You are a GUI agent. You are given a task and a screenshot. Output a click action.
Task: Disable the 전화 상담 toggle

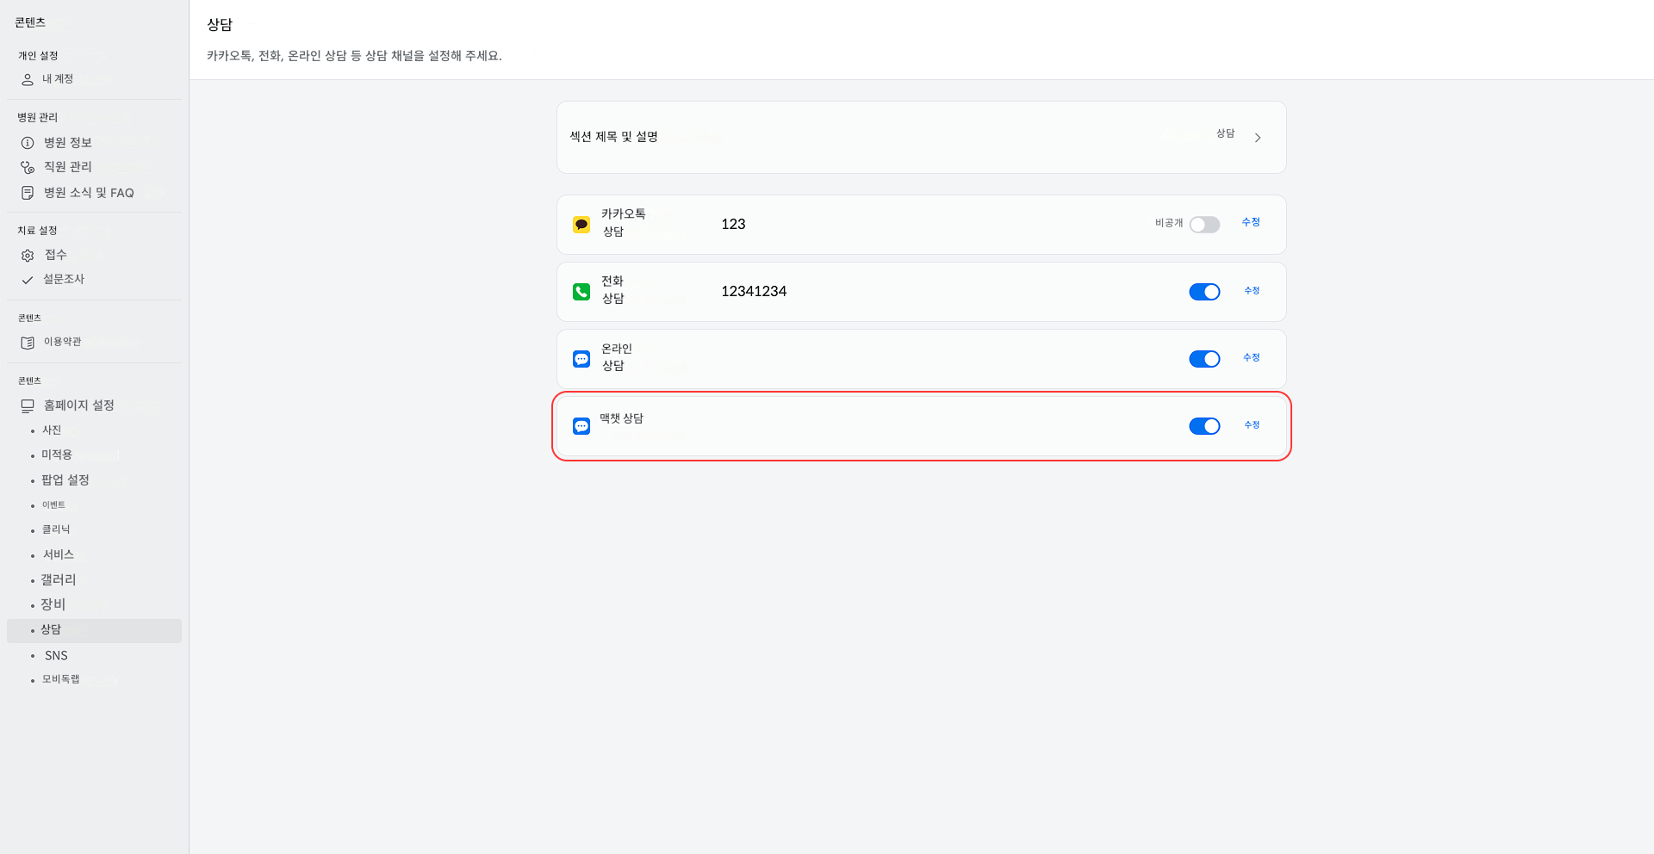(1204, 292)
